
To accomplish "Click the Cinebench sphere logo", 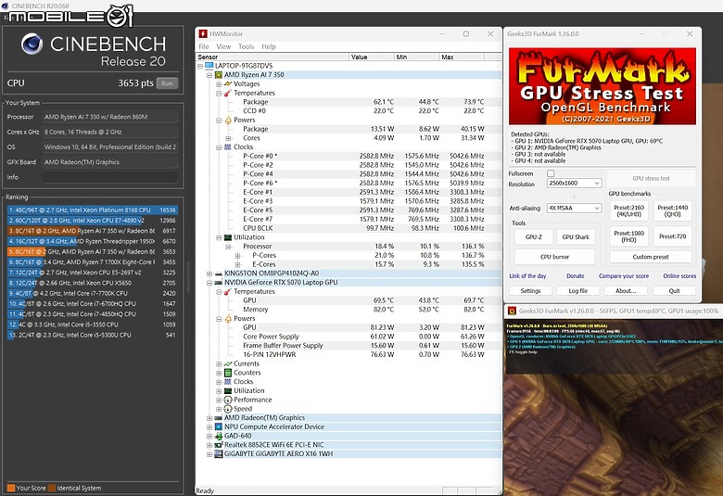I will [x=32, y=44].
